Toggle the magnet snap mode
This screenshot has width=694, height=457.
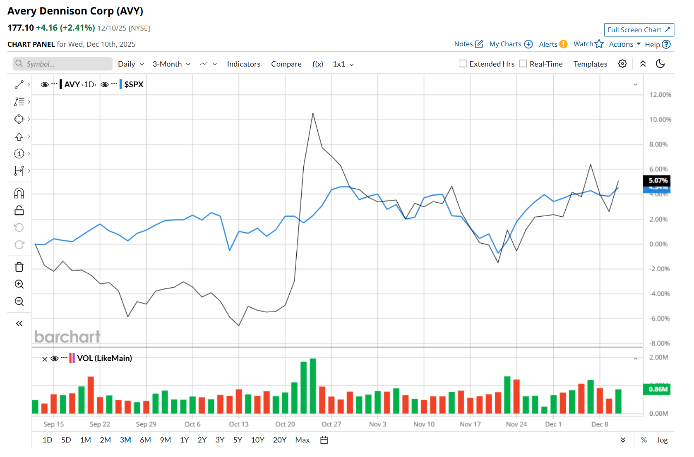[x=19, y=193]
